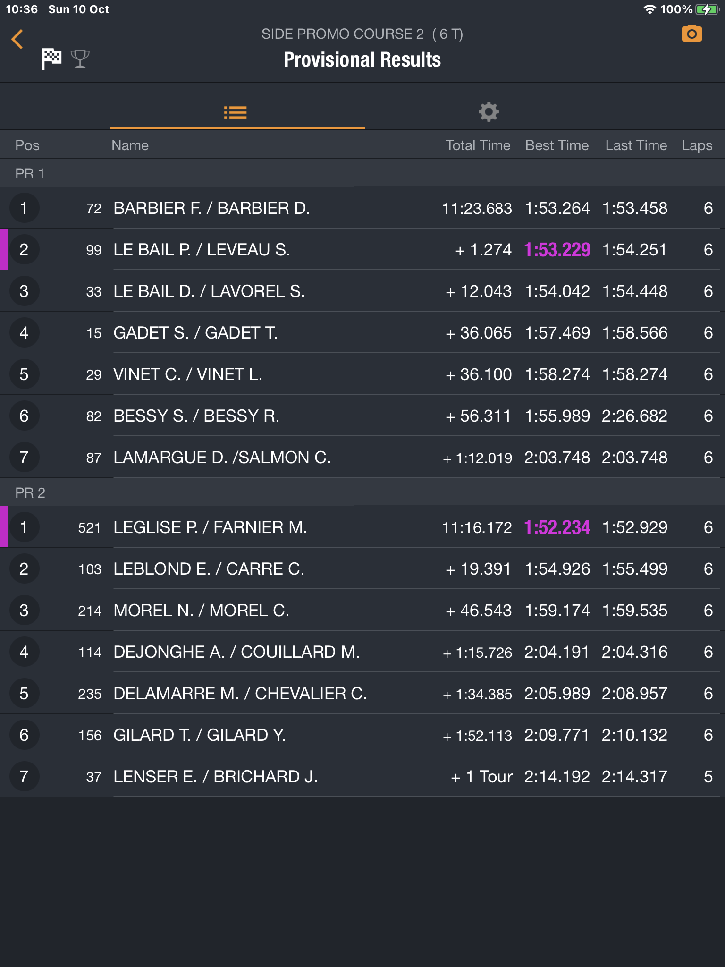The image size is (725, 967).
Task: Tap the battery charging indicator
Action: click(706, 9)
